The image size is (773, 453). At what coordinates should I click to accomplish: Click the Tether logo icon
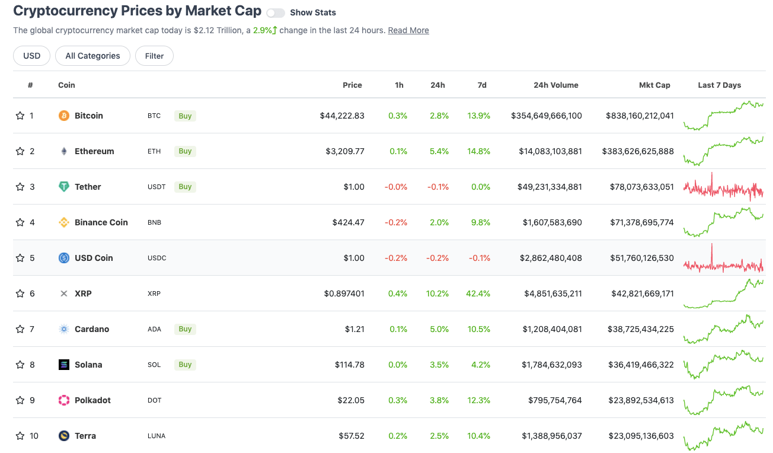point(64,187)
